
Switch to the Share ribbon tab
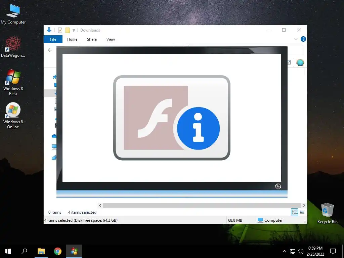point(92,39)
